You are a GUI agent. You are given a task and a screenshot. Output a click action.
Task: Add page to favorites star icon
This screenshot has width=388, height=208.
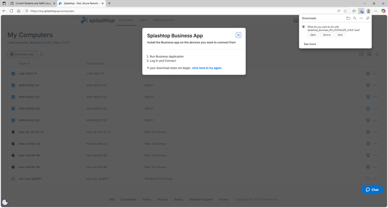click(345, 11)
